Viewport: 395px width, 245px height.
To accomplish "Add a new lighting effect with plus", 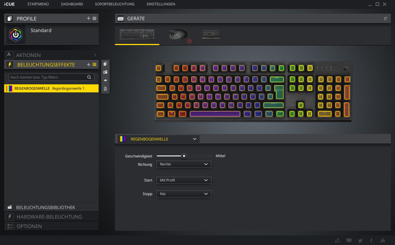I will [x=88, y=64].
